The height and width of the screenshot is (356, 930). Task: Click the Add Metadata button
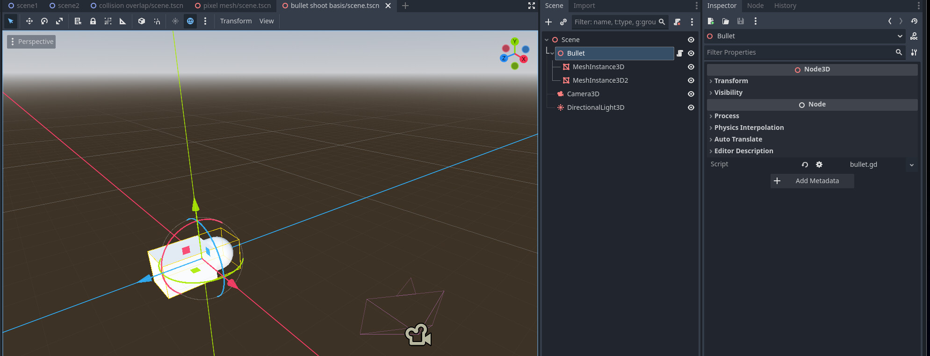coord(812,181)
